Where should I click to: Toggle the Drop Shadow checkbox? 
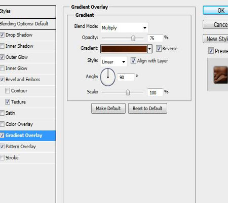click(2, 35)
